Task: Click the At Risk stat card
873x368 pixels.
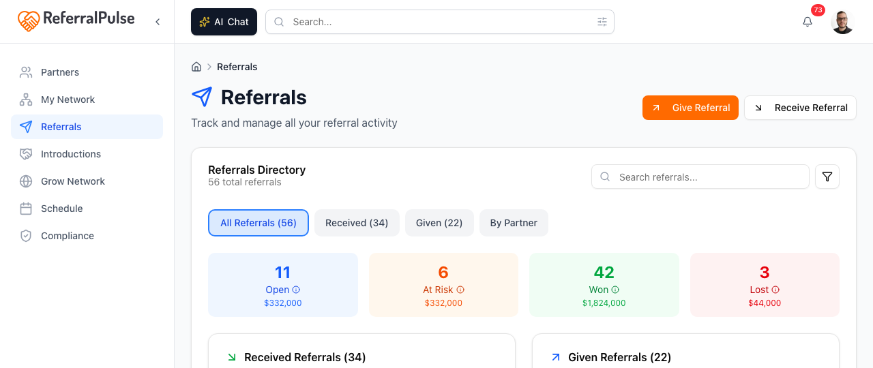Action: pyautogui.click(x=443, y=285)
